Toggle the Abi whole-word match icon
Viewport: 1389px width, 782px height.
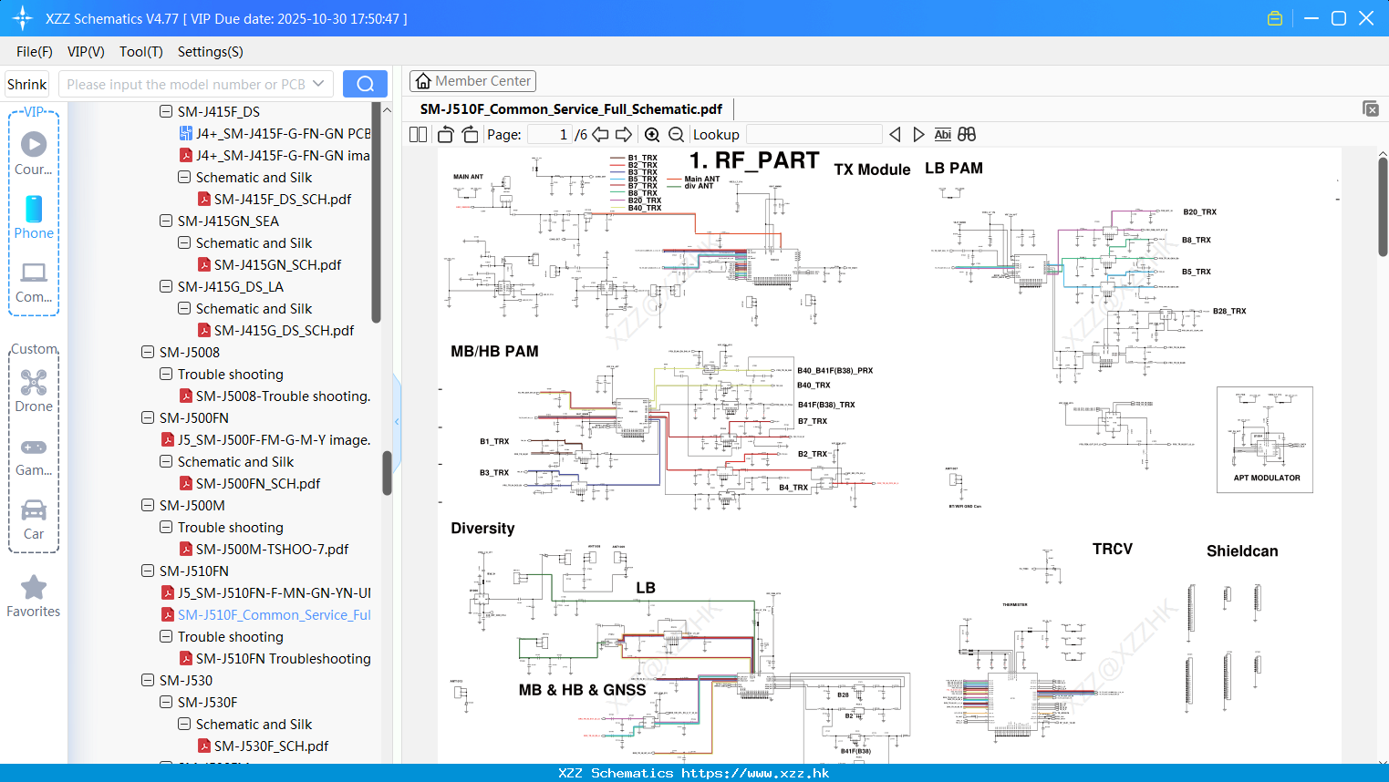point(942,134)
